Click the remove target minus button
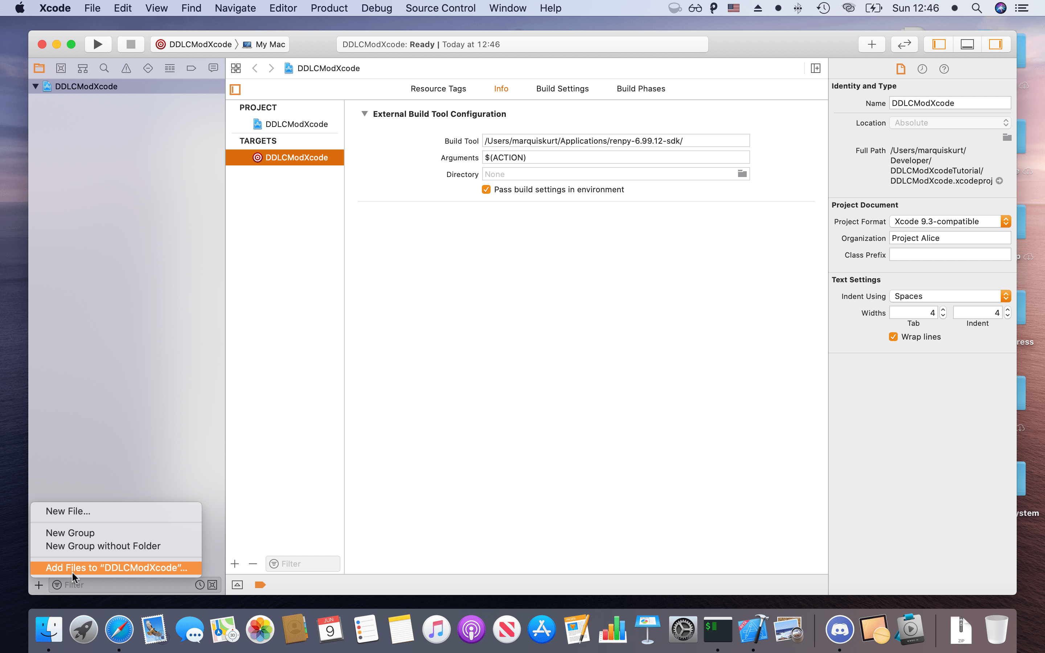The width and height of the screenshot is (1045, 653). [x=253, y=564]
